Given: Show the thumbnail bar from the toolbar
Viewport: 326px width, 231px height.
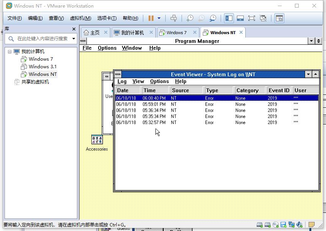Looking at the screenshot, I should coord(240,18).
